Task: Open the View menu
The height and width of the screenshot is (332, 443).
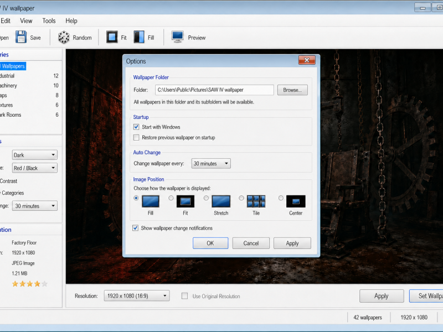Action: point(26,20)
